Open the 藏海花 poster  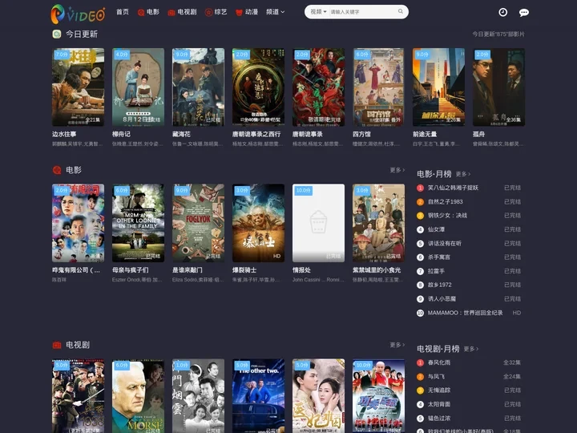coord(198,87)
